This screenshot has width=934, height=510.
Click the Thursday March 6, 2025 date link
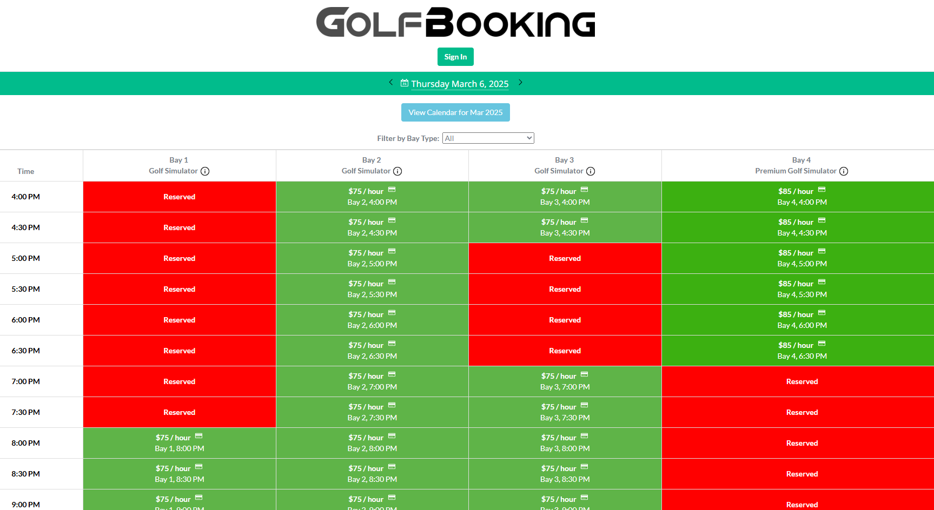pos(460,84)
